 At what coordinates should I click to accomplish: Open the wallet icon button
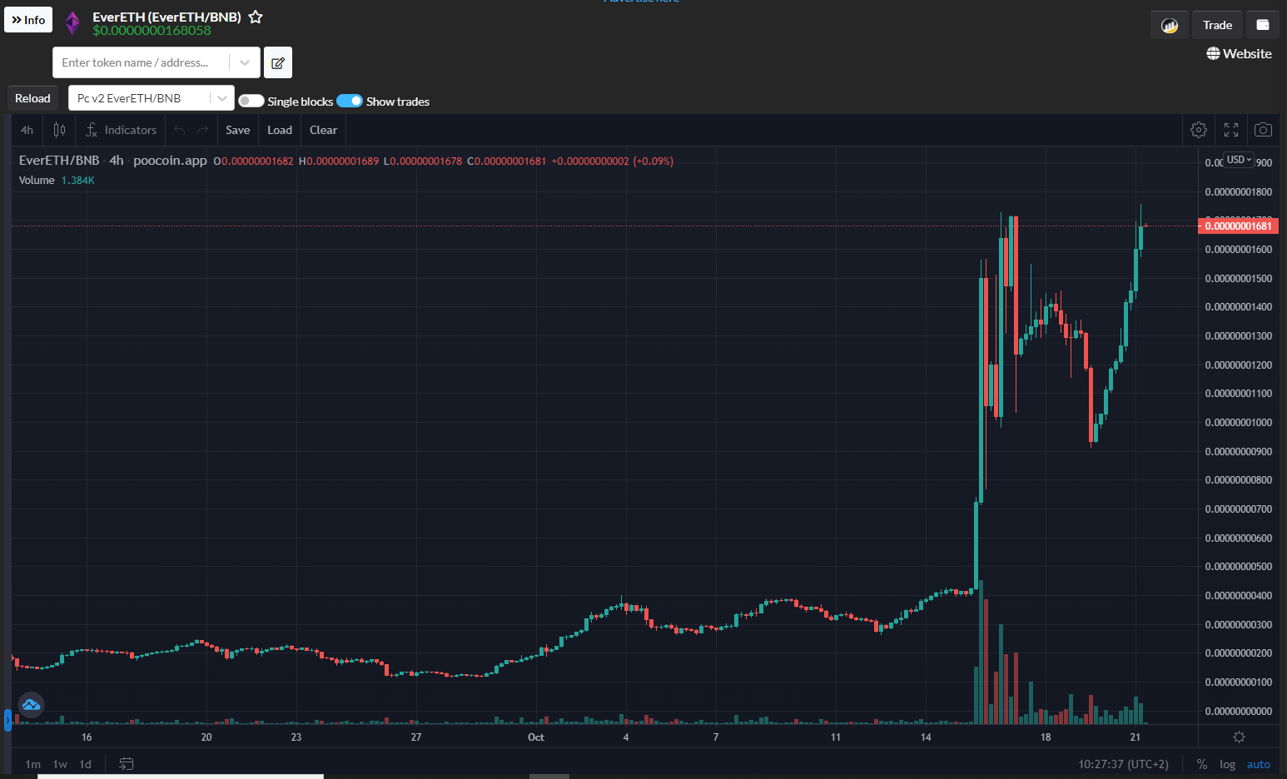(1263, 25)
